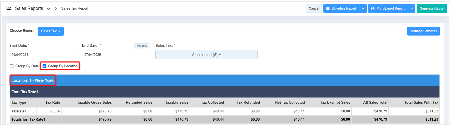The width and height of the screenshot is (451, 125).
Task: Click the printer icon on Print/Export Report
Action: (x=373, y=8)
